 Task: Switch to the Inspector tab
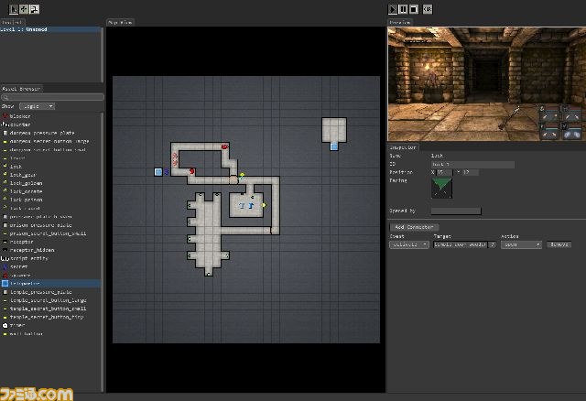(x=403, y=146)
